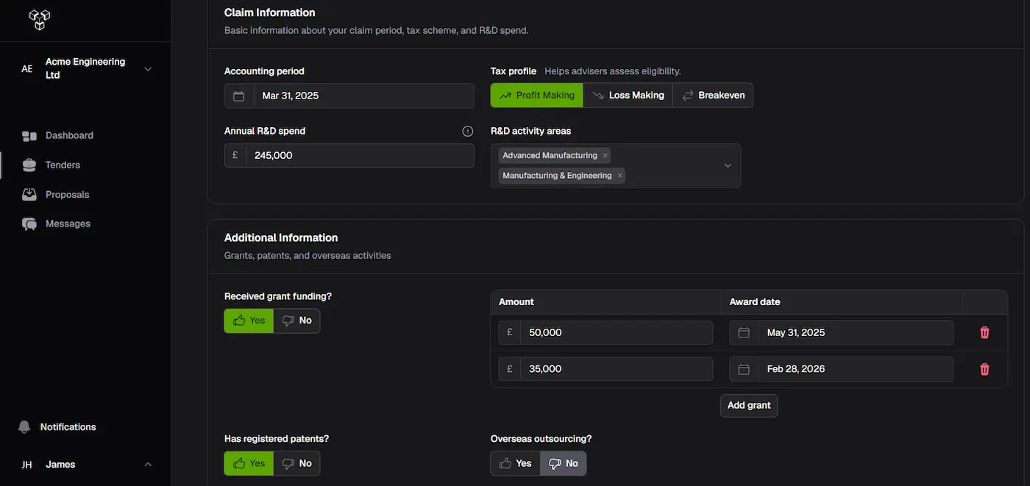Screen dimensions: 1030x486
Task: Set overseas outsourcing to Yes
Action: [515, 463]
